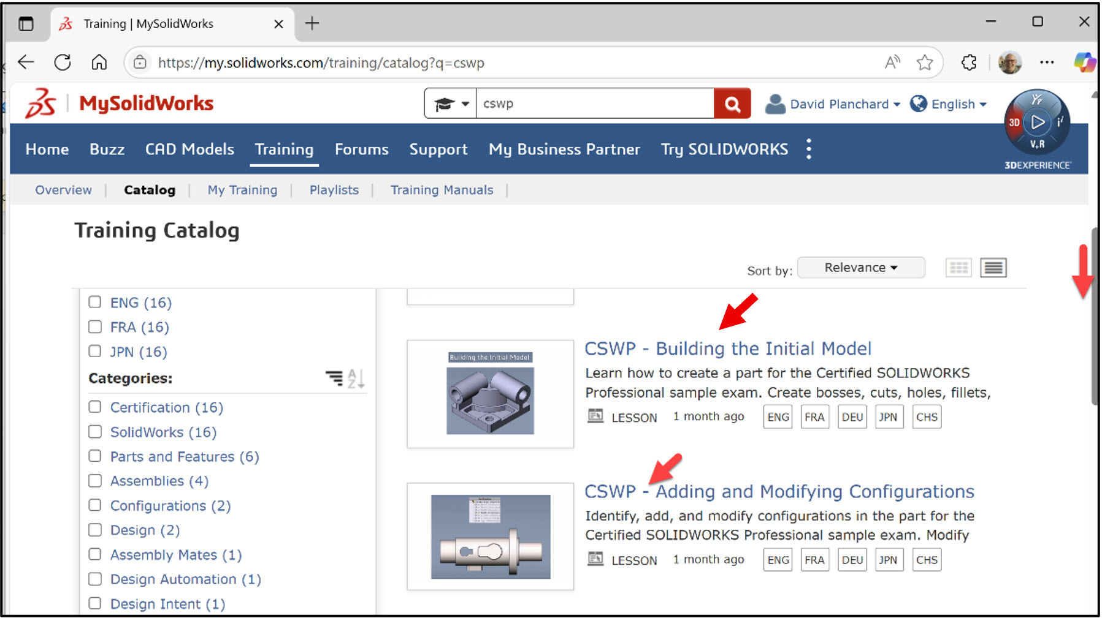Open CSWP - Building the Initial Model lesson
Image resolution: width=1102 pixels, height=618 pixels.
click(x=727, y=349)
